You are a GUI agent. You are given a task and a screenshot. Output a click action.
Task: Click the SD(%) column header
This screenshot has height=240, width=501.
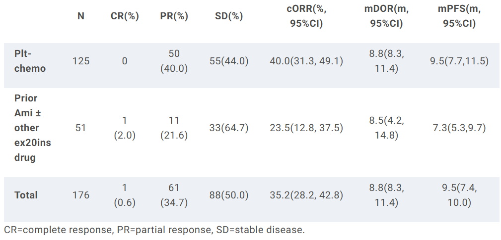tap(229, 16)
